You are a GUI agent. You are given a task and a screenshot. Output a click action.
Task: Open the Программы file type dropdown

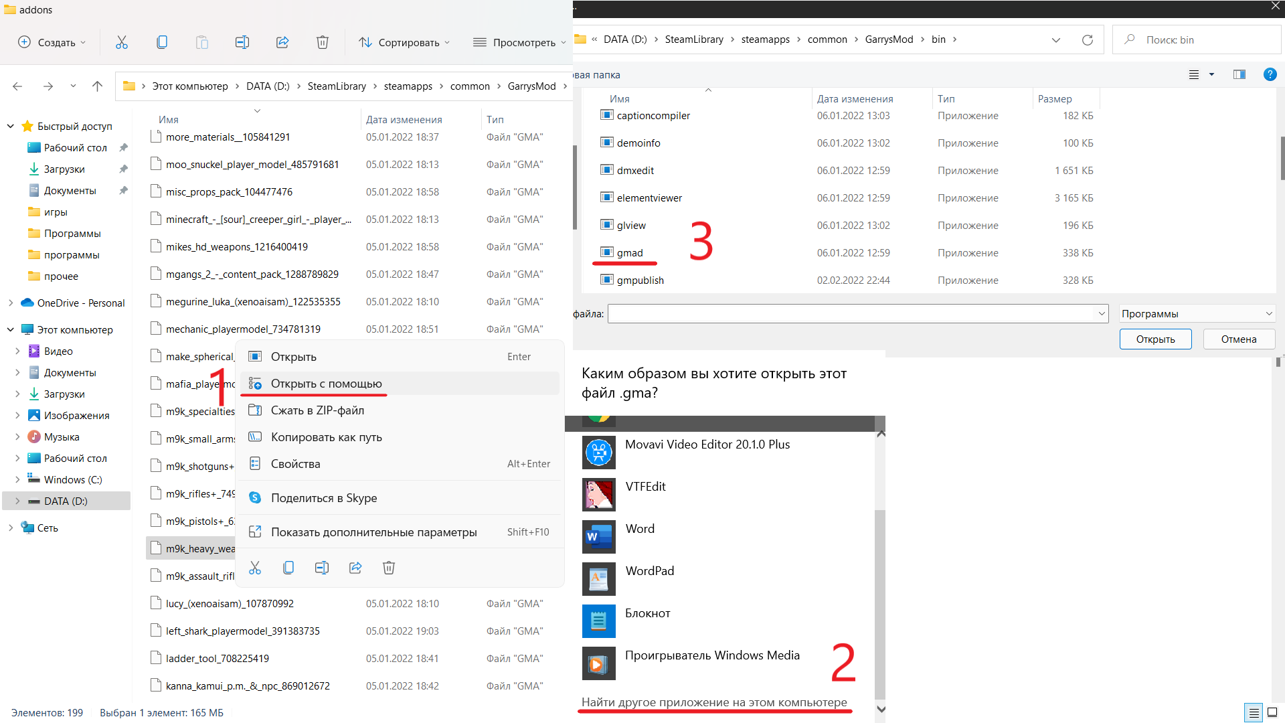click(1197, 313)
